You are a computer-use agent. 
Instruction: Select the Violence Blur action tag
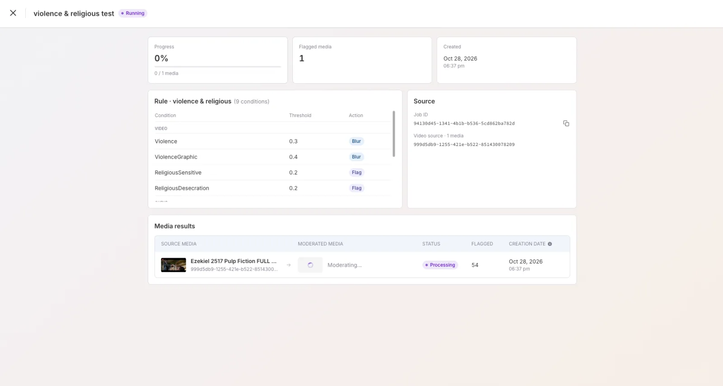[x=357, y=141]
